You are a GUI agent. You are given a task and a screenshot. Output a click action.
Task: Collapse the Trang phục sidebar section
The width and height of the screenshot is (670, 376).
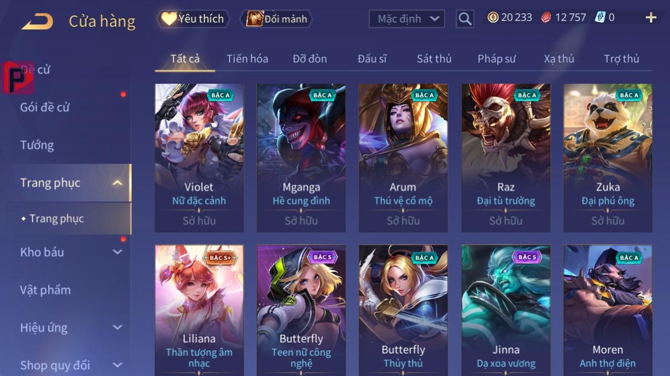117,183
